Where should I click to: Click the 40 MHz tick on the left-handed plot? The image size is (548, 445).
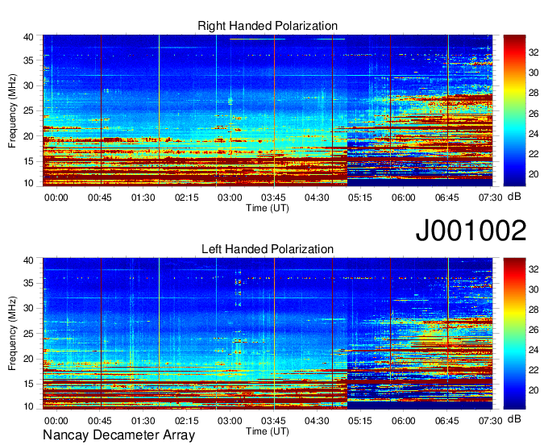[28, 260]
